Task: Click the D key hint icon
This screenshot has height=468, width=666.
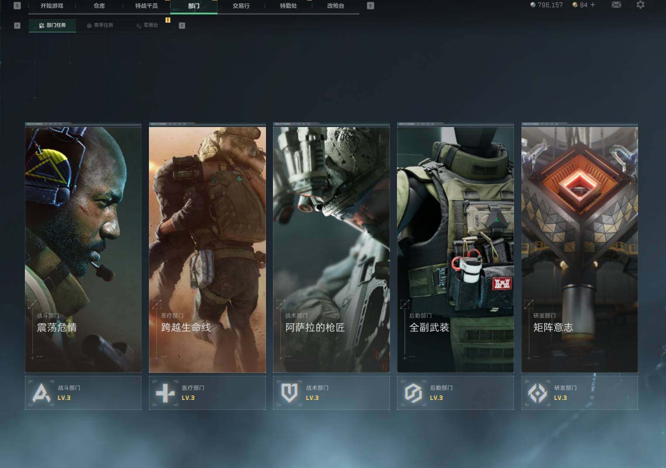Action: pos(182,25)
